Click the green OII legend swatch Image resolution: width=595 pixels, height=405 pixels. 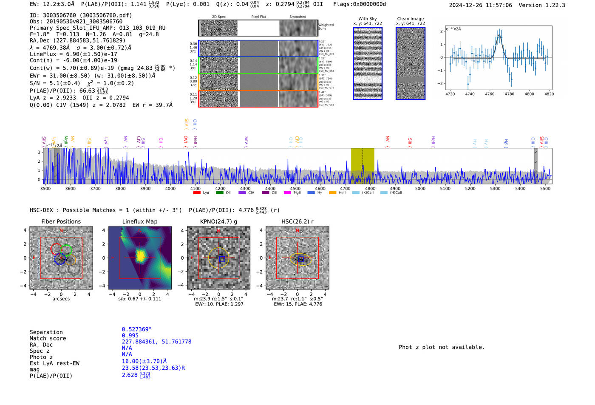coord(219,193)
